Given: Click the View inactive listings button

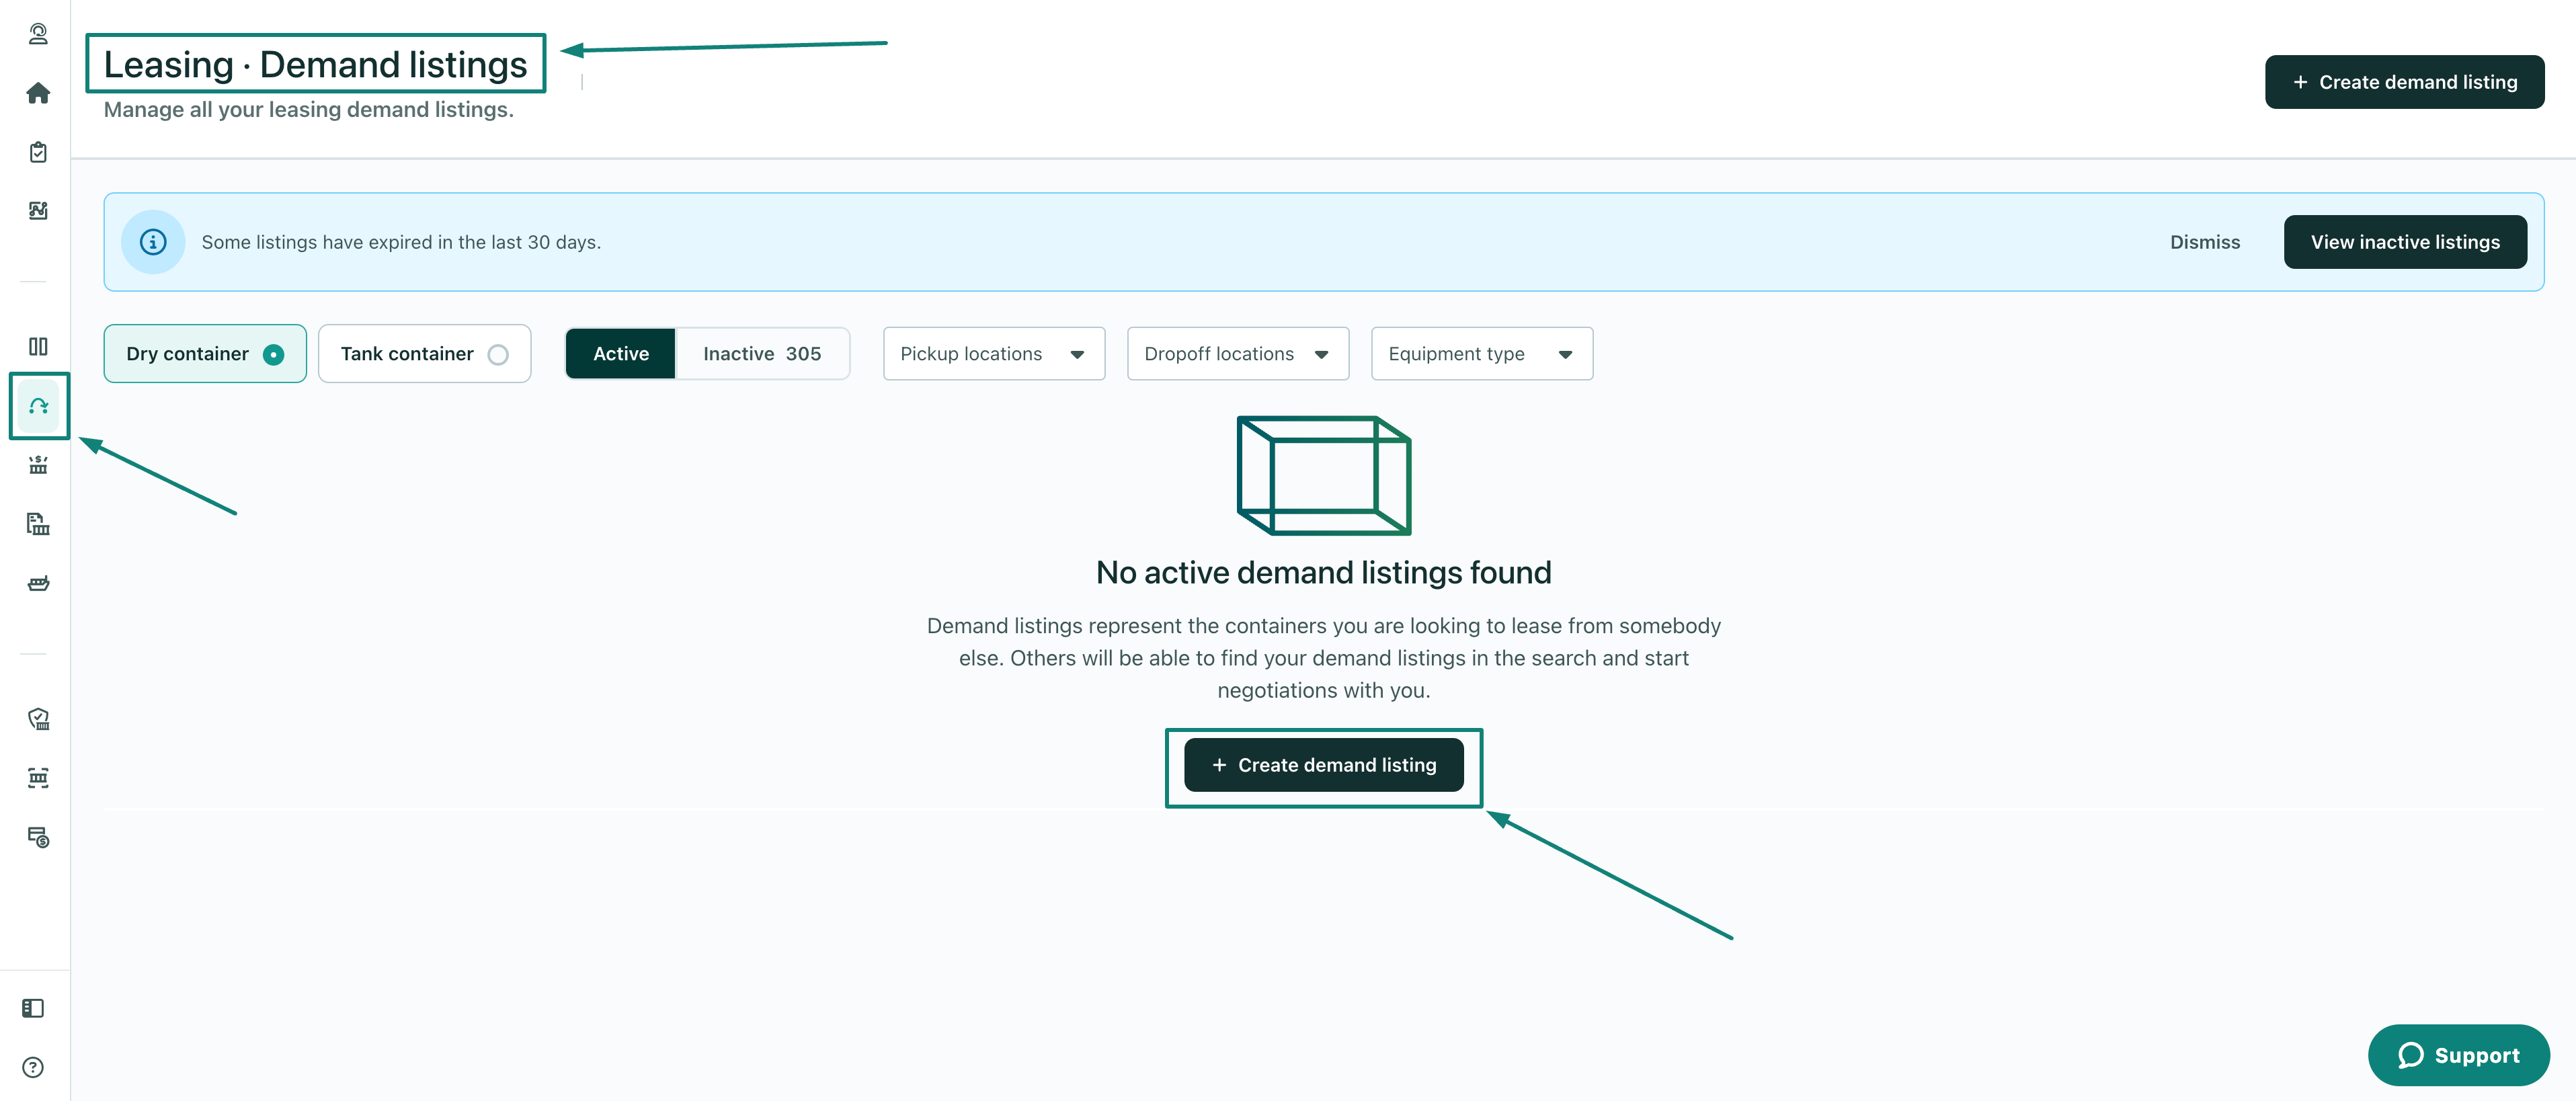Looking at the screenshot, I should point(2405,242).
